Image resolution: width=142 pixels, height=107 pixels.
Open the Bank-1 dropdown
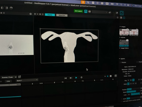[x=27, y=80]
